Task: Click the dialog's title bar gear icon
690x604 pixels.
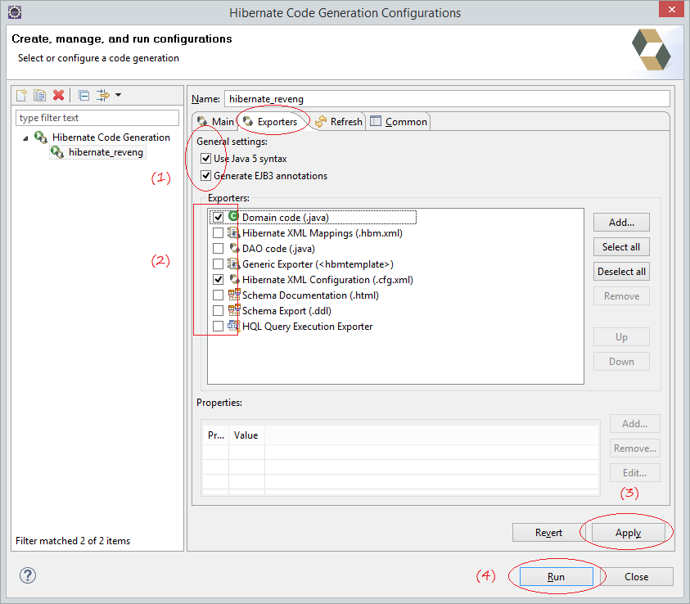Action: pos(15,12)
